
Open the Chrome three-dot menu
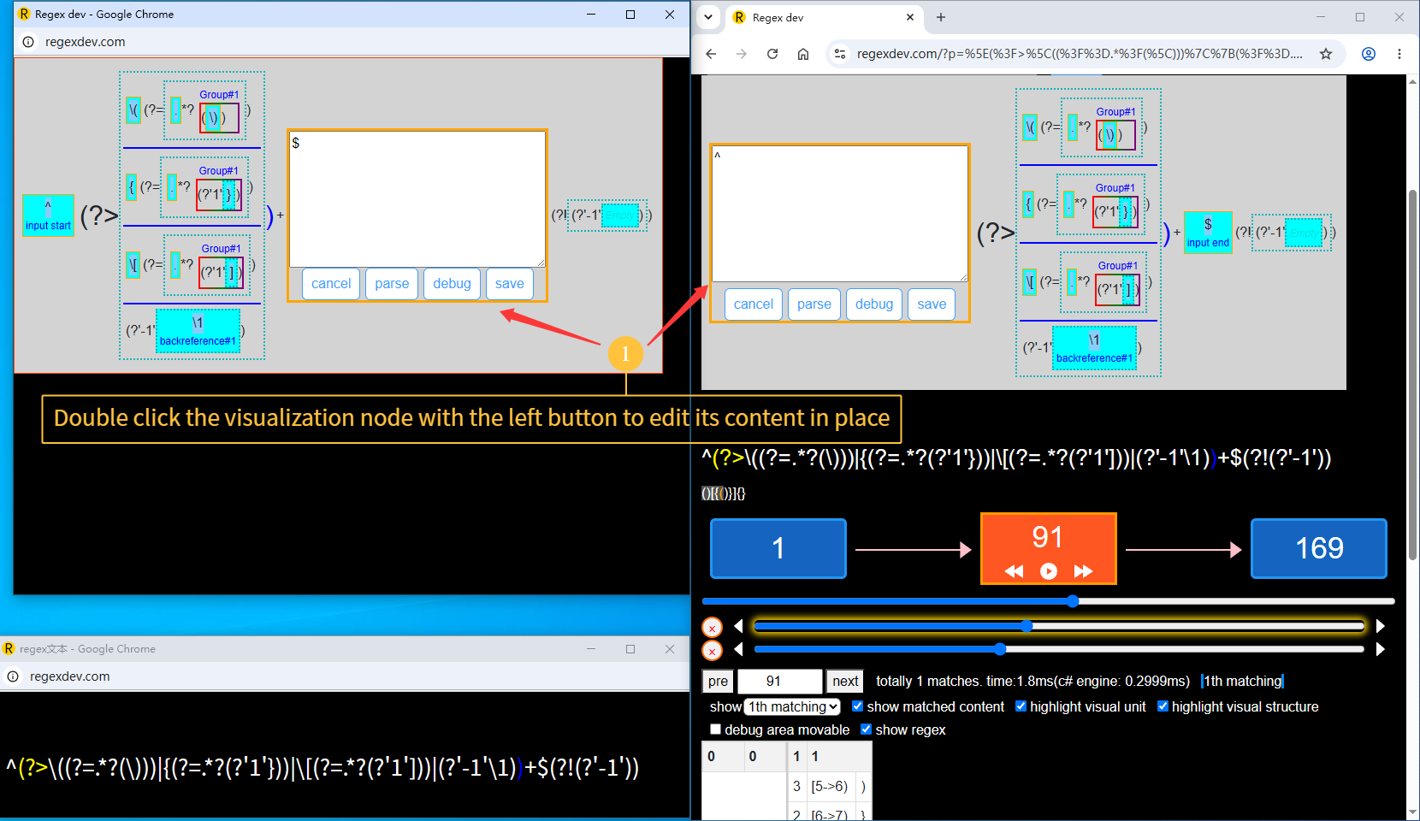(x=1399, y=54)
